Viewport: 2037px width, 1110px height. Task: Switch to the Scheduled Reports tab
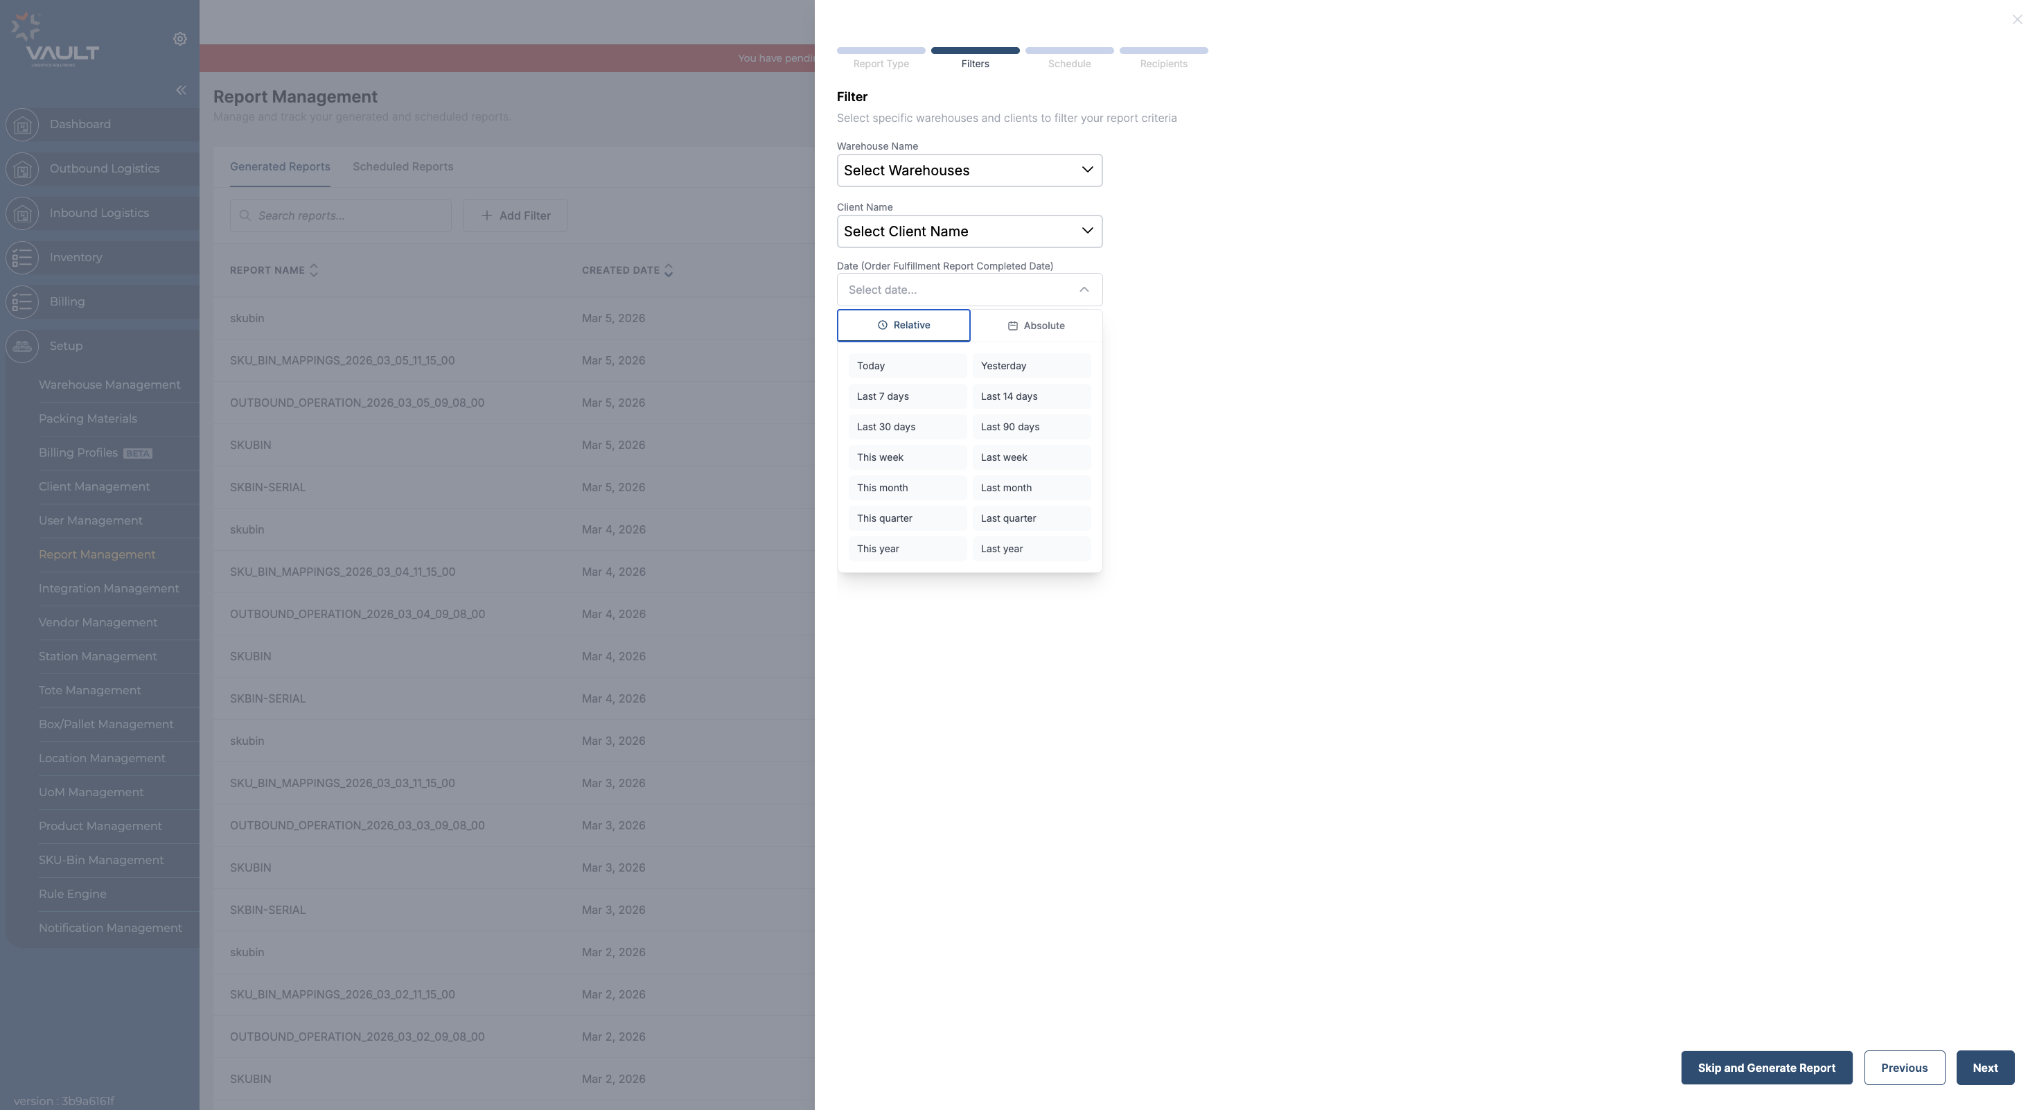coord(403,167)
